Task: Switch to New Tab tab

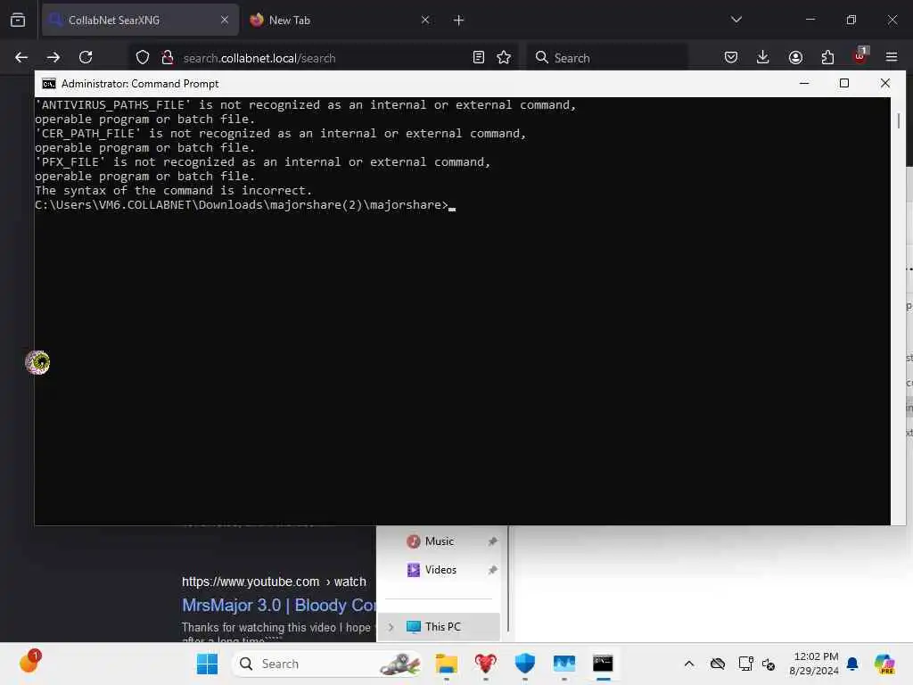Action: click(x=341, y=20)
